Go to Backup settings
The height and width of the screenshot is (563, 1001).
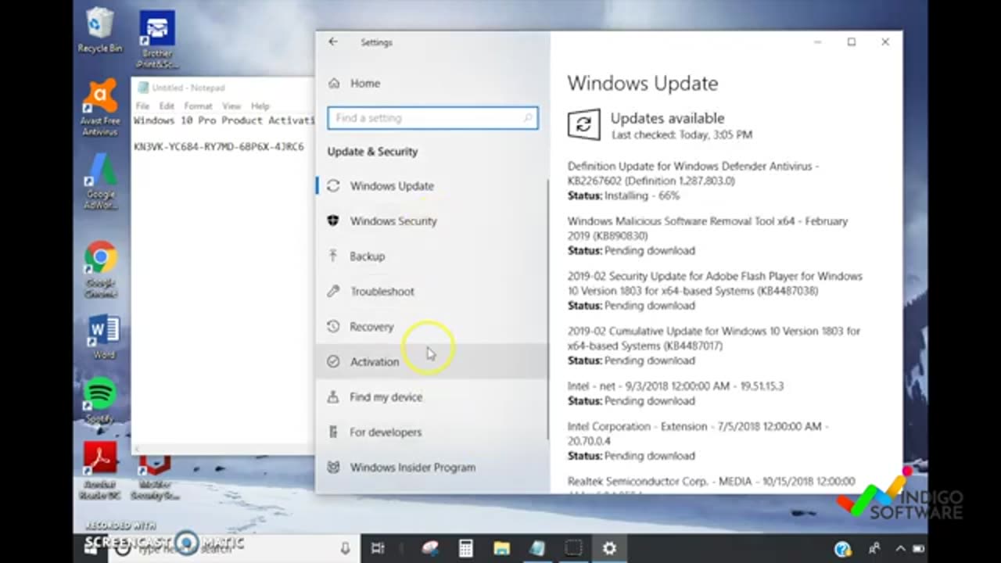432,256
